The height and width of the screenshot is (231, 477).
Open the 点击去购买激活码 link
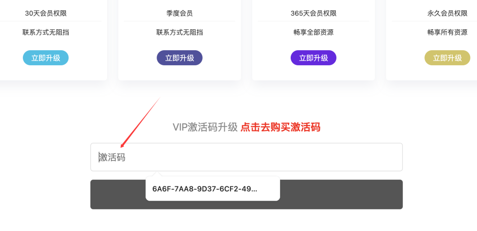pyautogui.click(x=280, y=127)
